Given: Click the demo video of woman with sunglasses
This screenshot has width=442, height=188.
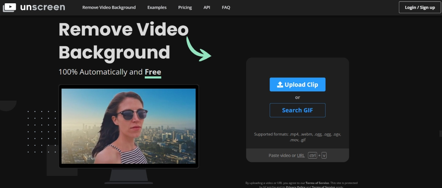Looking at the screenshot, I should click(x=129, y=126).
